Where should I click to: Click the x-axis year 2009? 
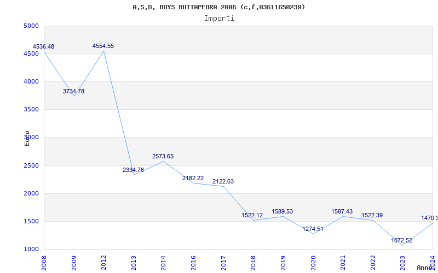pos(74,263)
